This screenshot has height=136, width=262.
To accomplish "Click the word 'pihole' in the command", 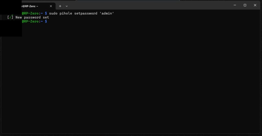I will click(66, 13).
